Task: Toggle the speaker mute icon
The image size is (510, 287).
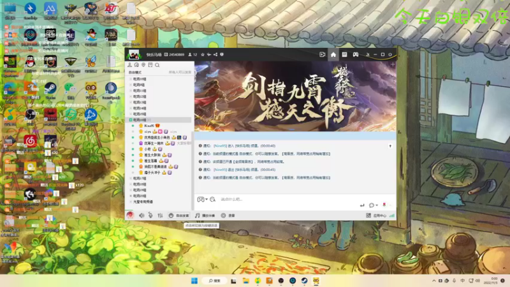Action: click(x=142, y=216)
